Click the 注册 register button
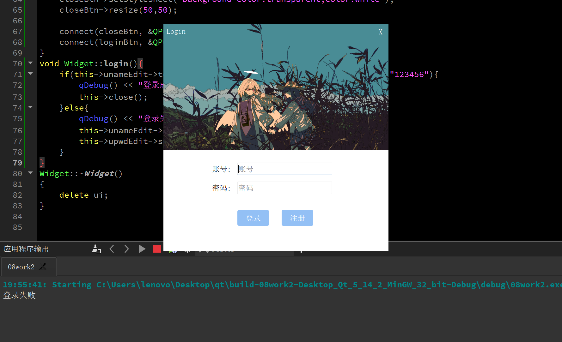The image size is (562, 342). [x=297, y=218]
